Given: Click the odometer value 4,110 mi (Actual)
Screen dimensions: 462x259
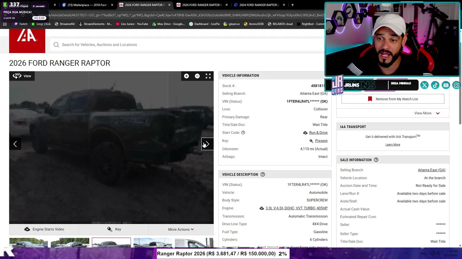Looking at the screenshot, I should pos(314,149).
